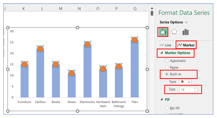
Task: Open the Effects pentagon tab
Action: tap(174, 32)
